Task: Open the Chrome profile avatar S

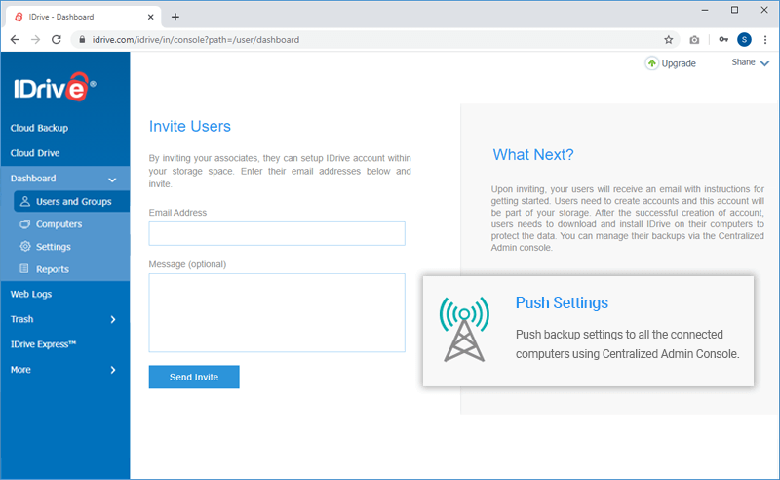Action: [744, 40]
